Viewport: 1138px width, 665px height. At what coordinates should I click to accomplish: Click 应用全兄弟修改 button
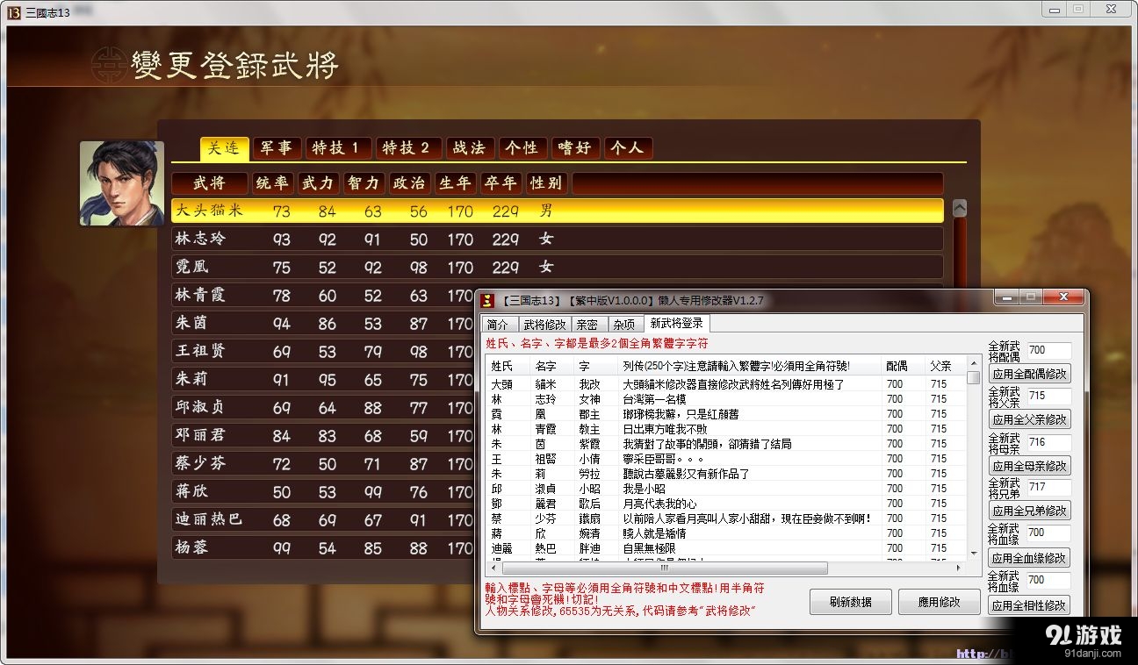tap(1030, 511)
